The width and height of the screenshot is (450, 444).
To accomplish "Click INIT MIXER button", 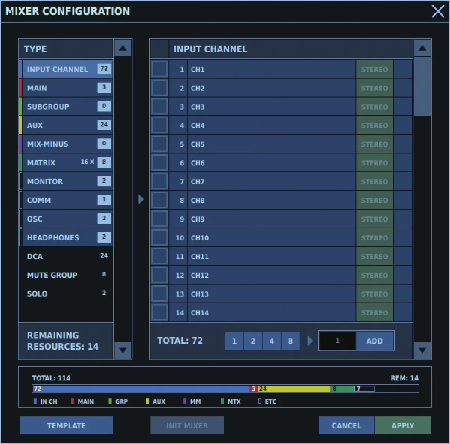I will coord(187,426).
